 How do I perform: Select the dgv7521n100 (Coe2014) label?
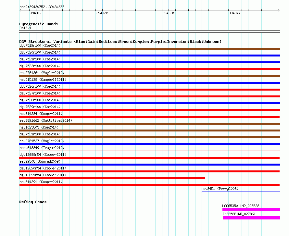pyautogui.click(x=40, y=59)
